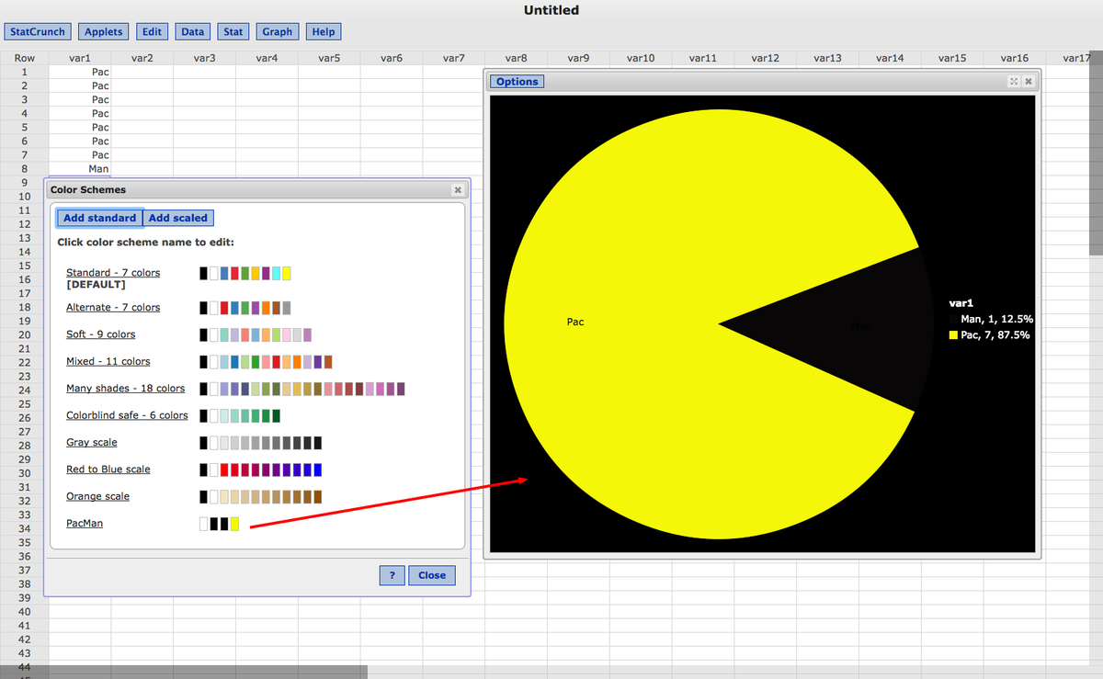Select the var1 column header
The width and height of the screenshot is (1103, 679).
[x=79, y=58]
